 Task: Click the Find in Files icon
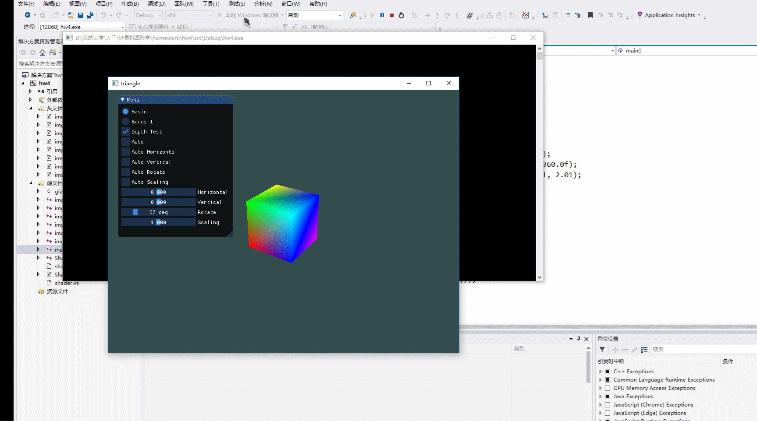[353, 15]
